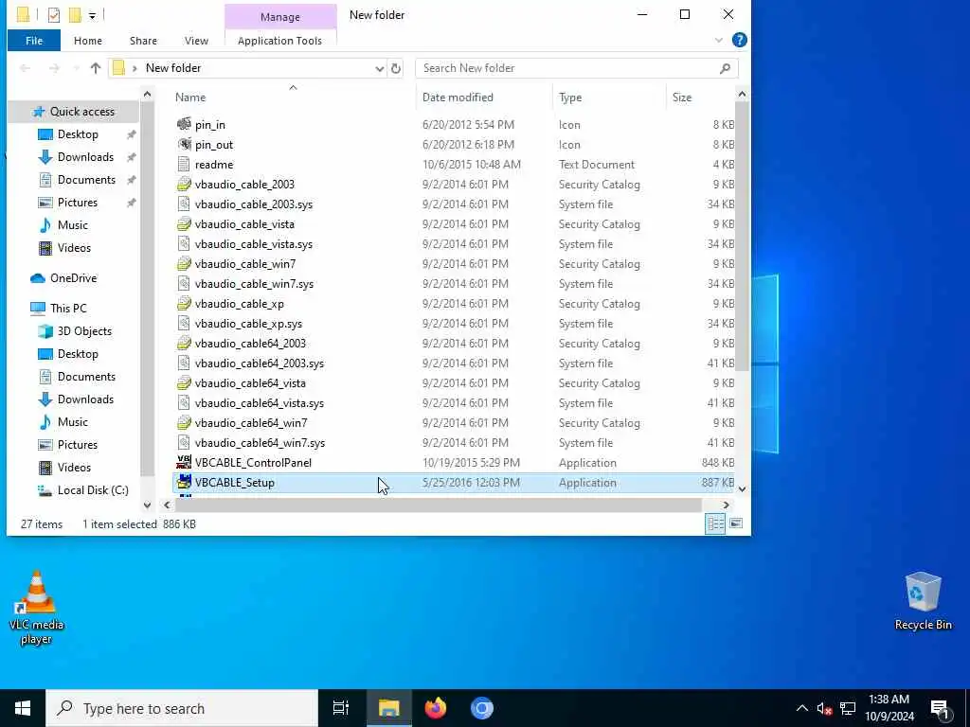Switch to the Share ribbon tab
Viewport: 970px width, 727px height.
coord(143,41)
